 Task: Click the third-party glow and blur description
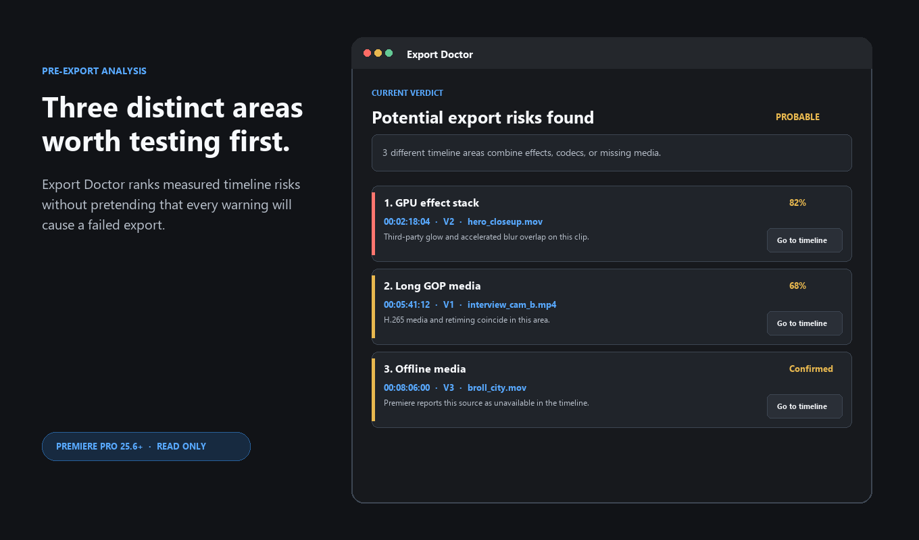(x=487, y=237)
